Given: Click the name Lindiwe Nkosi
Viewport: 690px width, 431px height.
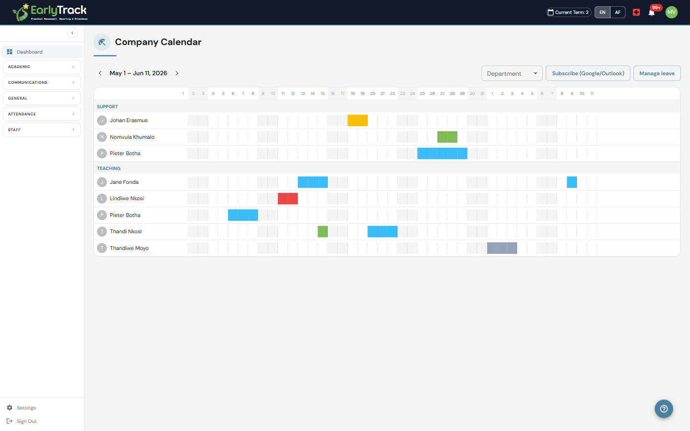Looking at the screenshot, I should click(127, 198).
